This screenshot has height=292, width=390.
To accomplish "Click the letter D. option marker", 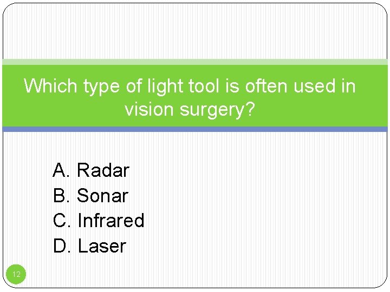I will pos(62,246).
